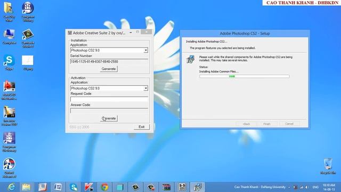341x192 pixels.
Task: Open File Explorer from the taskbar
Action: (26, 187)
